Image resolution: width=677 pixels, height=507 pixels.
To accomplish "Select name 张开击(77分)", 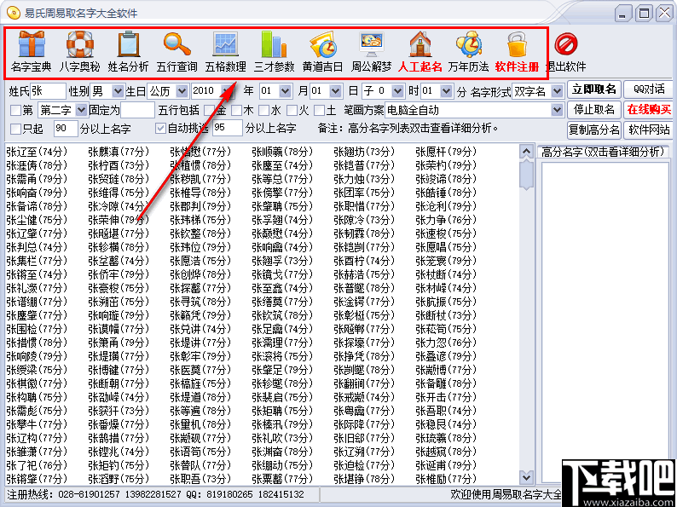I will point(446,397).
